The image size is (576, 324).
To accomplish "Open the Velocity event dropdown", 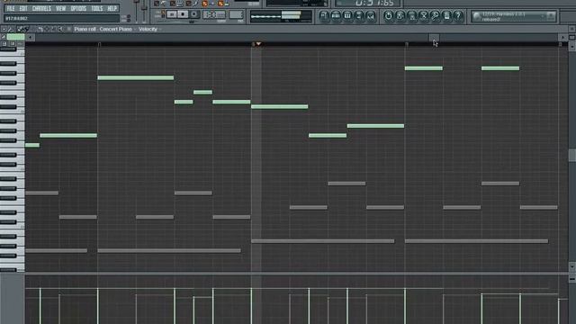I will tap(150, 29).
